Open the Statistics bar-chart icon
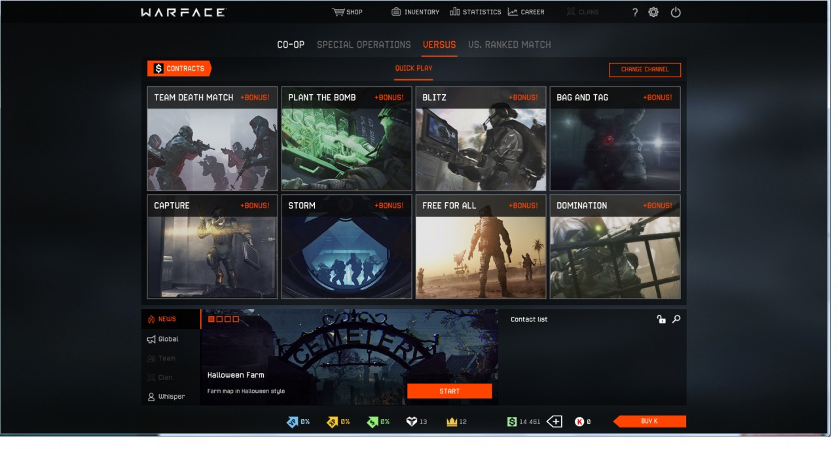838x449 pixels. point(454,12)
